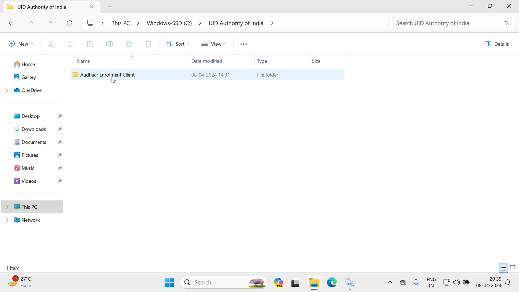Add a new File Explorer tab
The image size is (519, 292).
[110, 7]
